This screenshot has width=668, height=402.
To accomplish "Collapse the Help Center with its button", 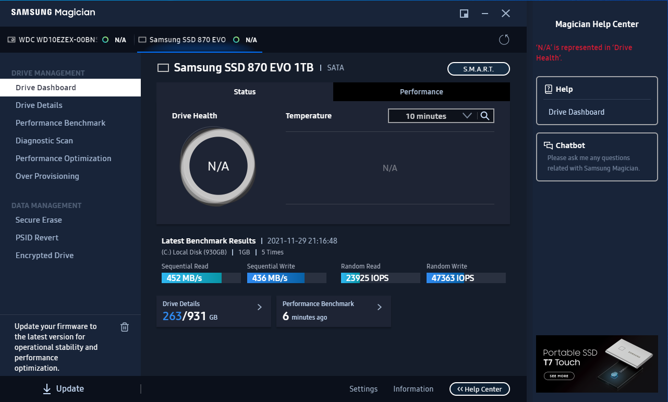I will point(480,389).
